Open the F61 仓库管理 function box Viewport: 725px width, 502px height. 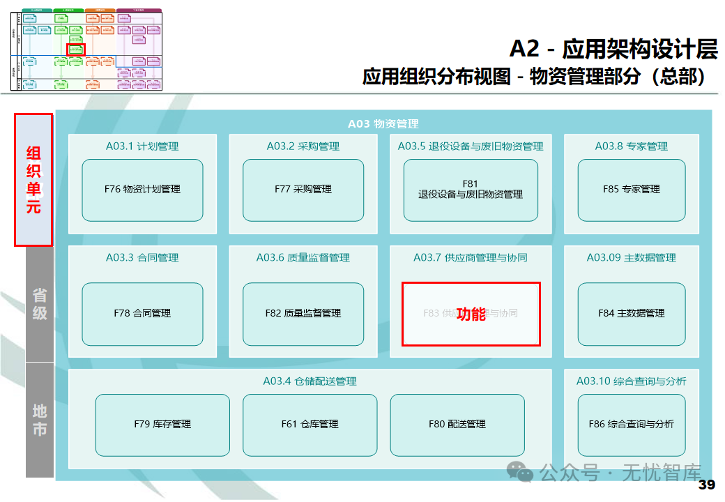pos(310,425)
